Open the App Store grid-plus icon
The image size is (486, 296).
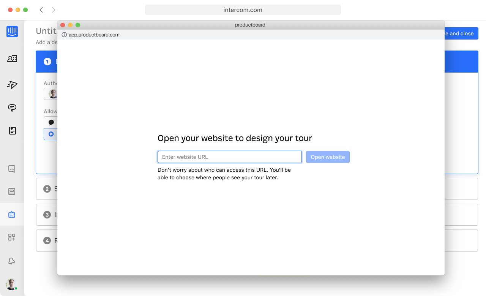click(12, 237)
